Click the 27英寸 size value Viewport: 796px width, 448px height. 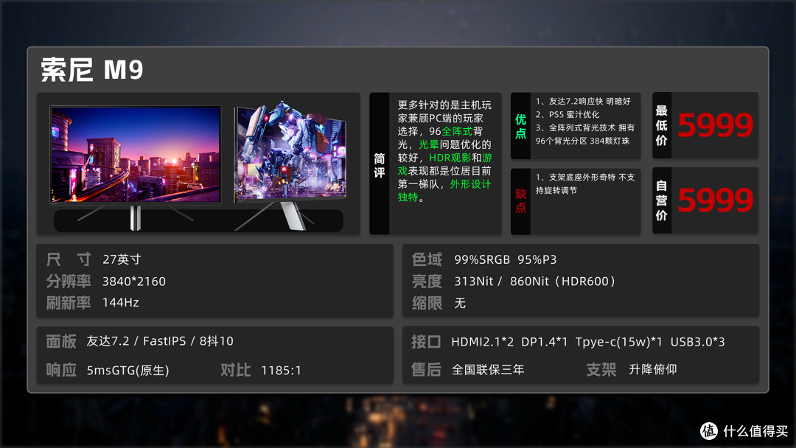tap(122, 259)
